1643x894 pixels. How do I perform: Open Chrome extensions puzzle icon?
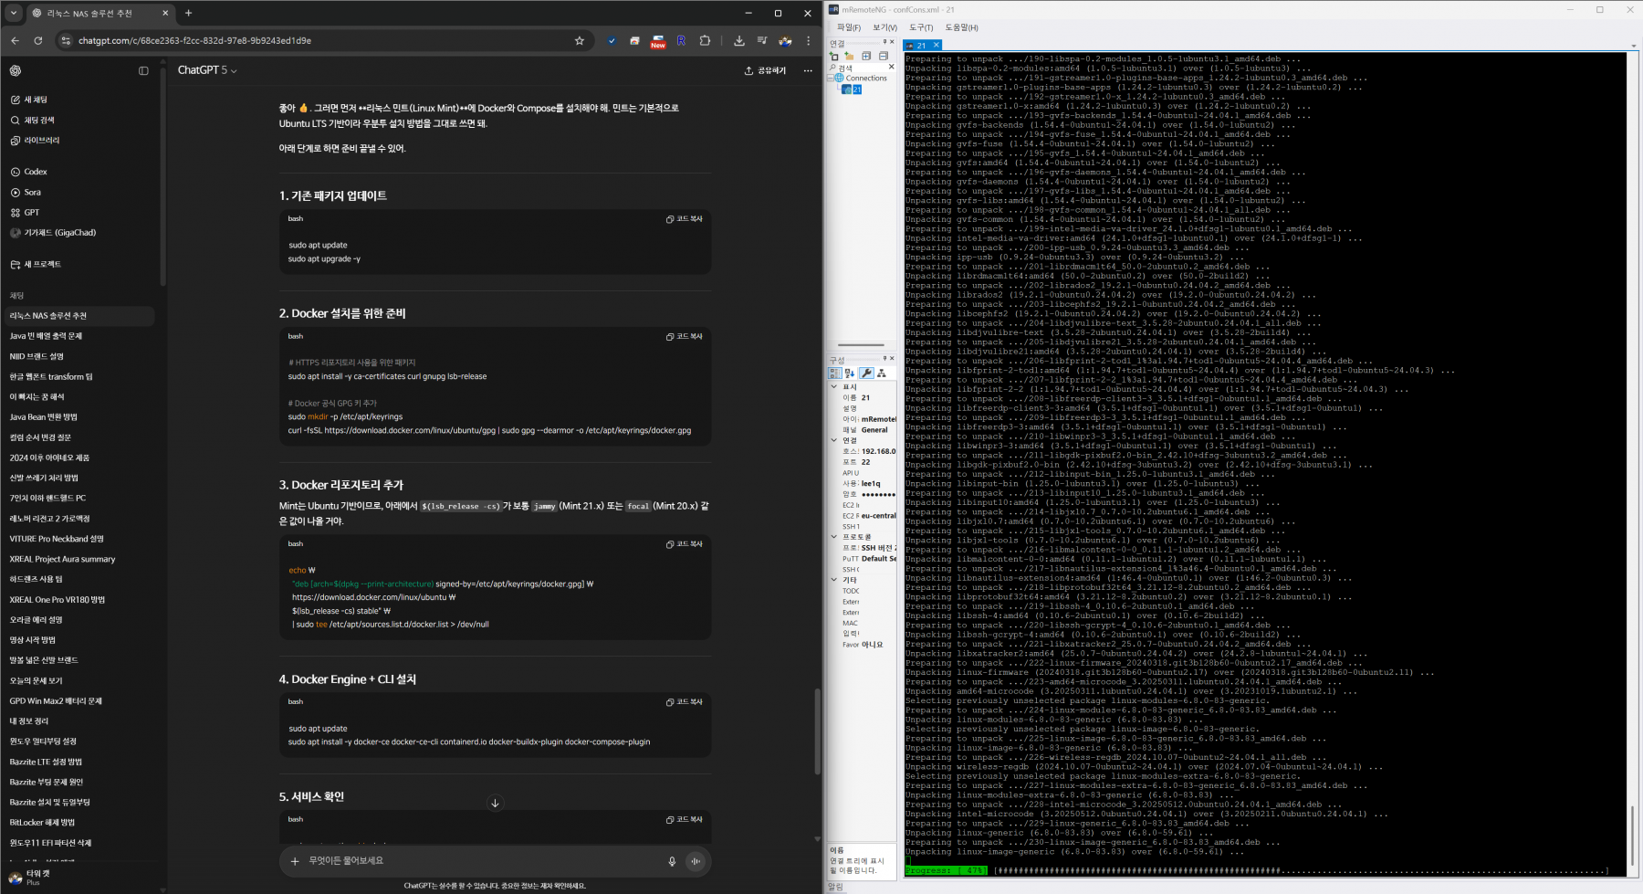(x=705, y=41)
